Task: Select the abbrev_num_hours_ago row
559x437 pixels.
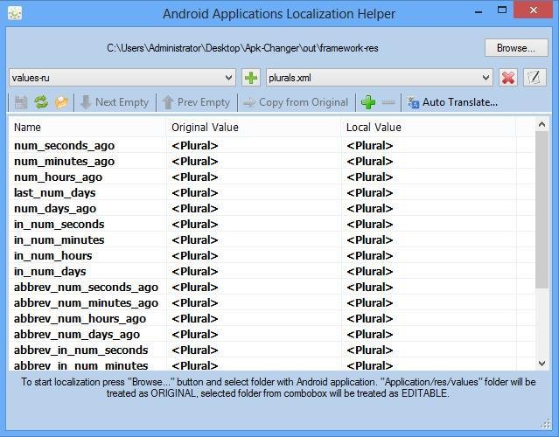Action: click(x=272, y=318)
